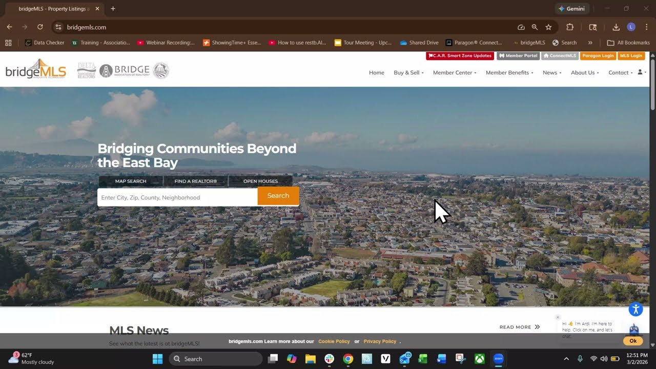Expand the Buy & Sell menu

408,73
